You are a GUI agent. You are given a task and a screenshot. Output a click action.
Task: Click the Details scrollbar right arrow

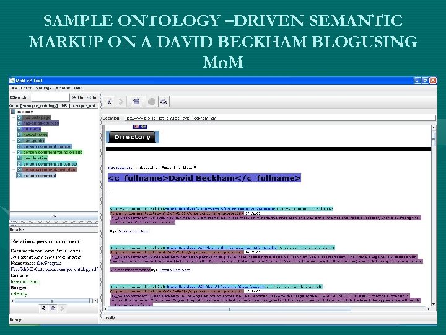point(95,301)
